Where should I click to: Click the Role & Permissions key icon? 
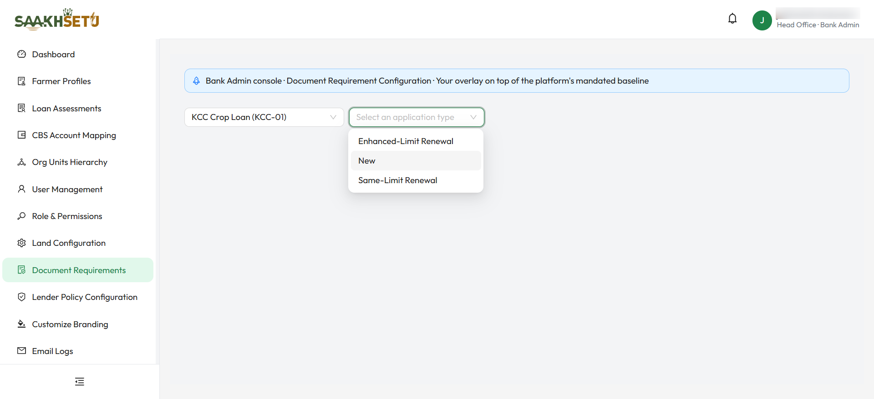pyautogui.click(x=21, y=216)
